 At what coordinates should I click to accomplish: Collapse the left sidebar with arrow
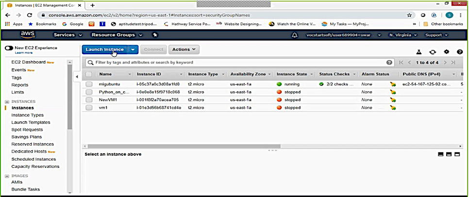tap(76, 77)
